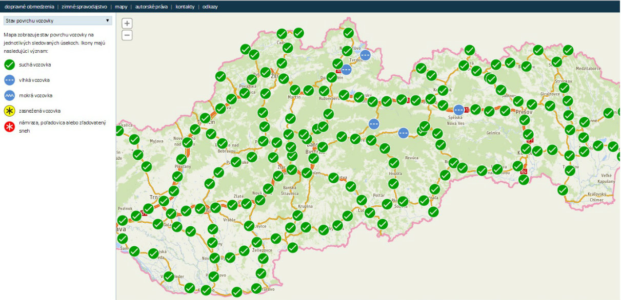The image size is (621, 300).
Task: Go to 'zimné spravodajstvo' in top menu
Action: (85, 7)
